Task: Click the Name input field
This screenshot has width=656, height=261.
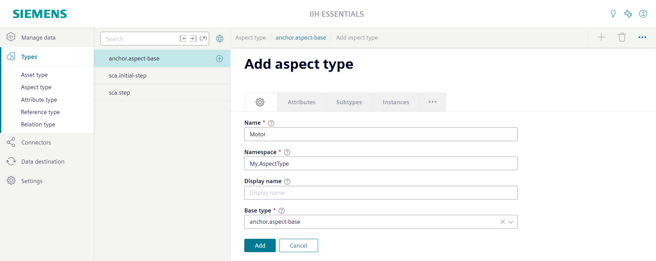Action: pos(381,134)
